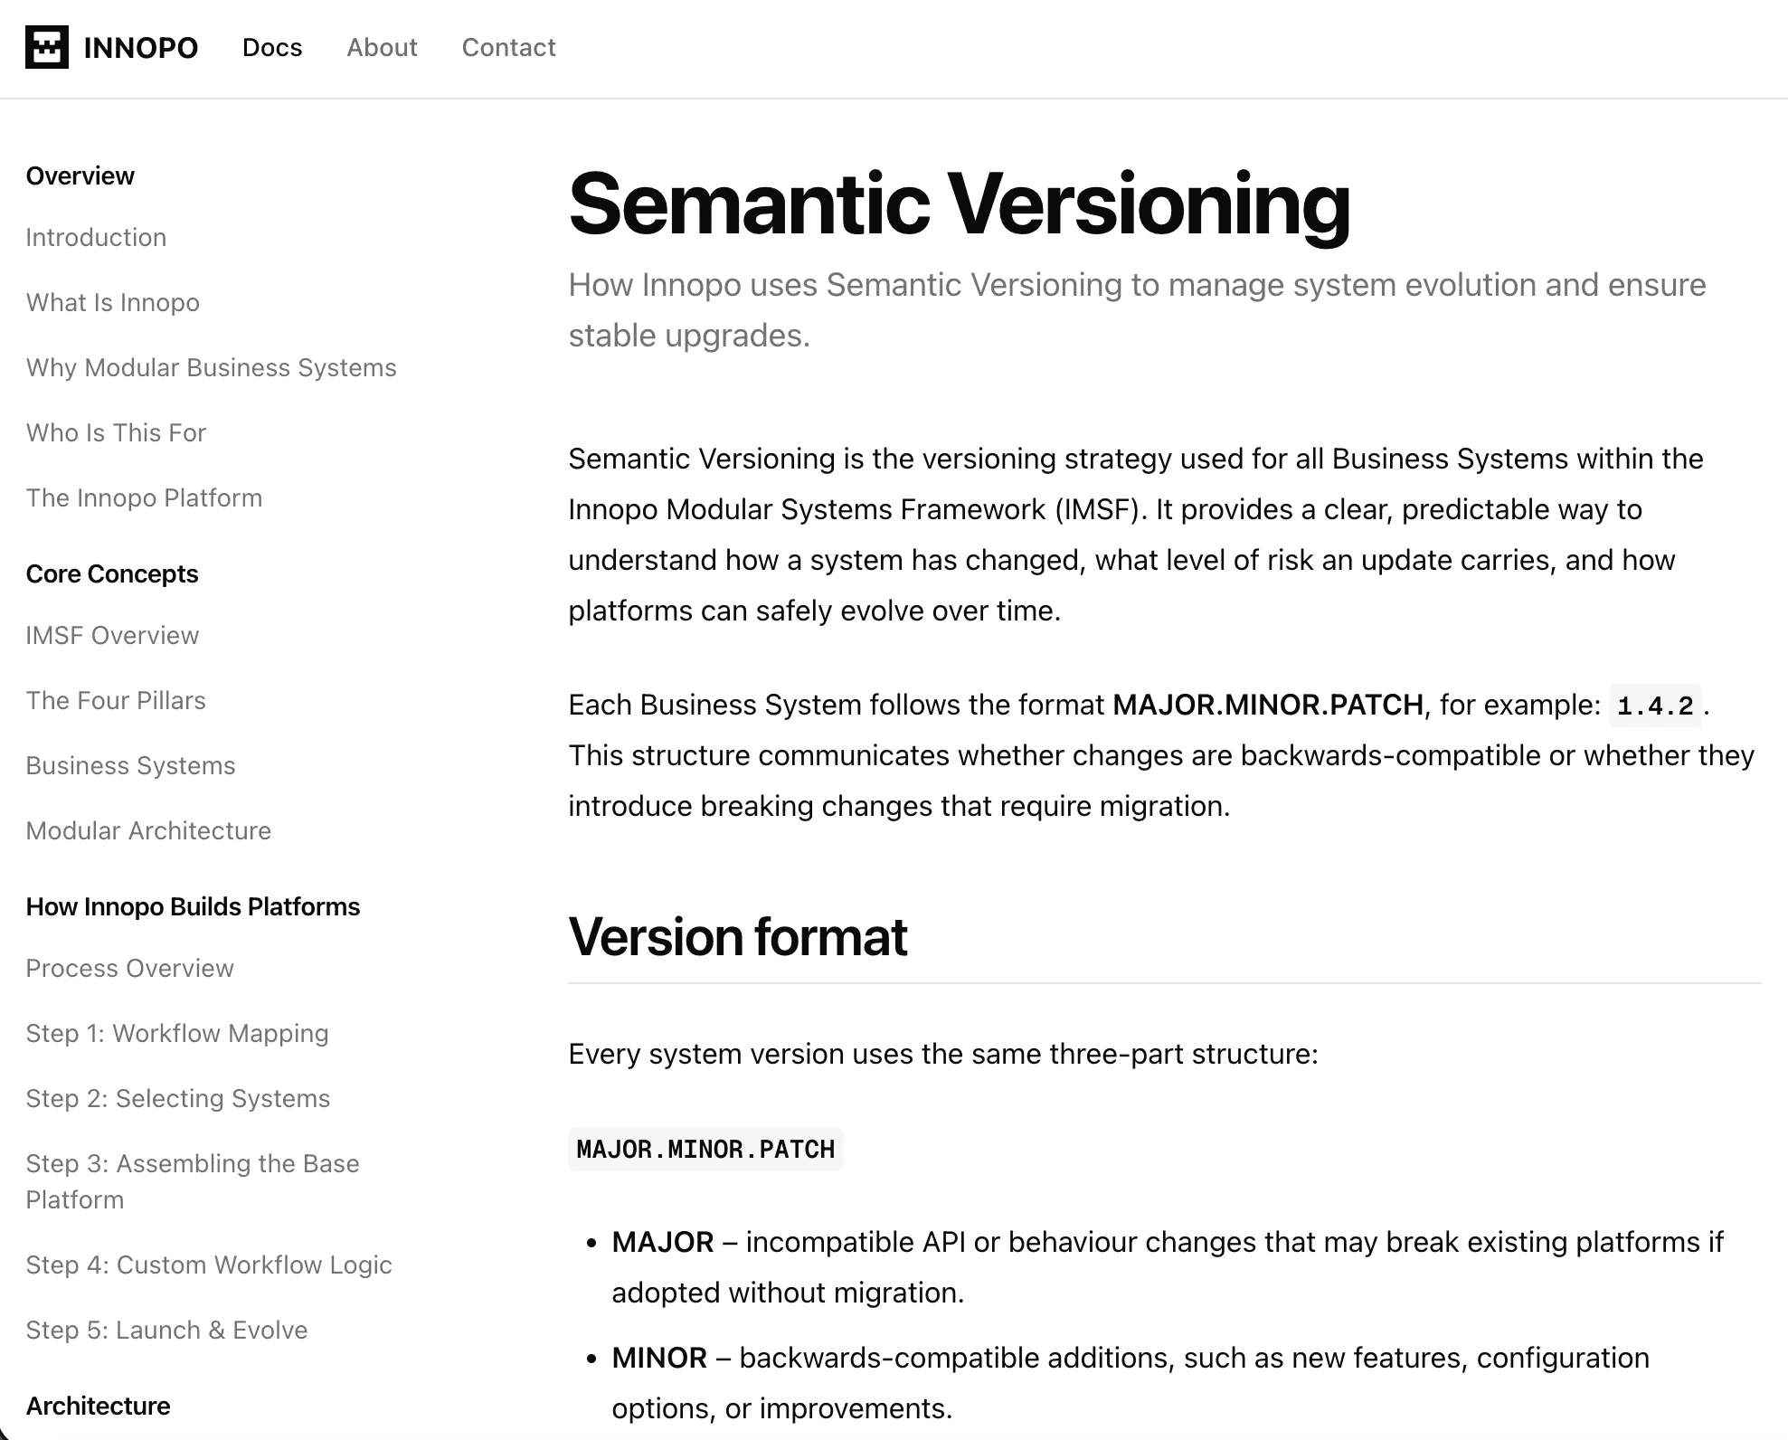Open The Innopo Platform page

(x=144, y=497)
